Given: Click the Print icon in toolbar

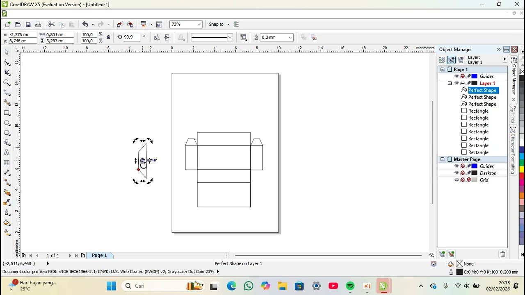Looking at the screenshot, I should pos(38,25).
